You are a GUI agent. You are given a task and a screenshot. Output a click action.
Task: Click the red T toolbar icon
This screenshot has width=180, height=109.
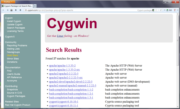[x=175, y=10]
